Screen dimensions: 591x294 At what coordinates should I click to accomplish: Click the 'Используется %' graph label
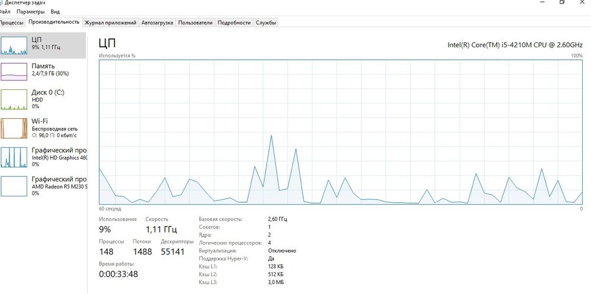tap(117, 56)
